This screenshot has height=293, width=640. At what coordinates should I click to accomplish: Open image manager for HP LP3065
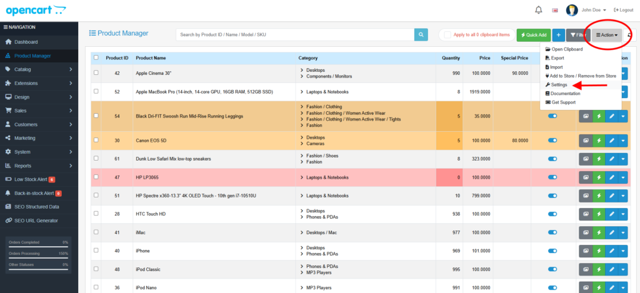(586, 177)
